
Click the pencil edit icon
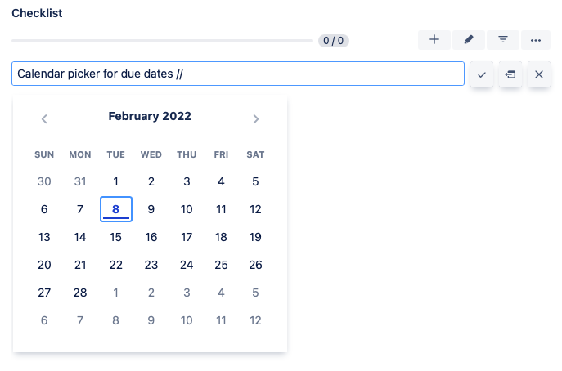[x=469, y=39]
